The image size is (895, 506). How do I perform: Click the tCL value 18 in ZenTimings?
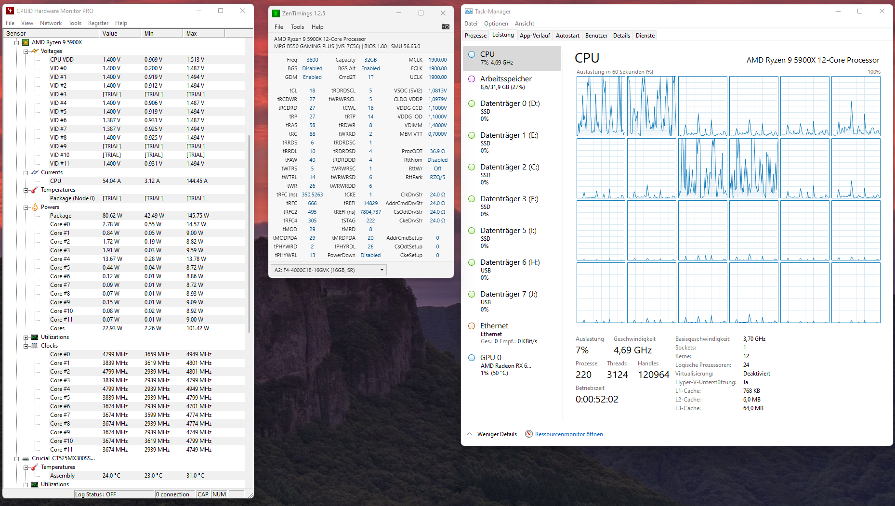click(312, 91)
